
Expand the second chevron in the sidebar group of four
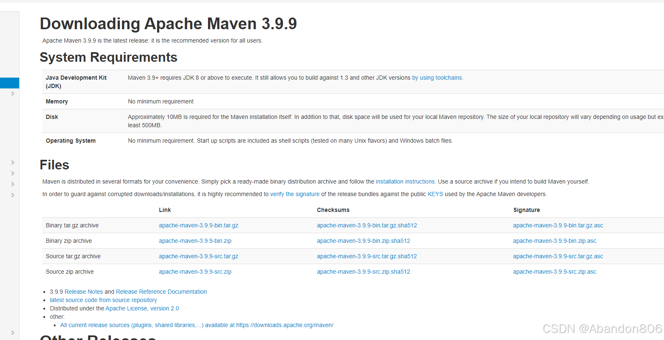13,173
